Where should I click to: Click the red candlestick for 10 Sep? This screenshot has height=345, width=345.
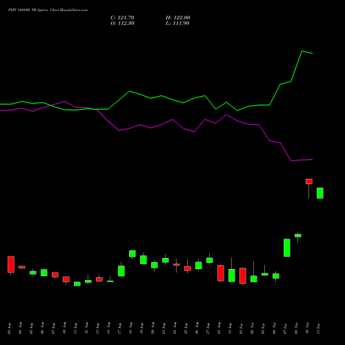[309, 181]
